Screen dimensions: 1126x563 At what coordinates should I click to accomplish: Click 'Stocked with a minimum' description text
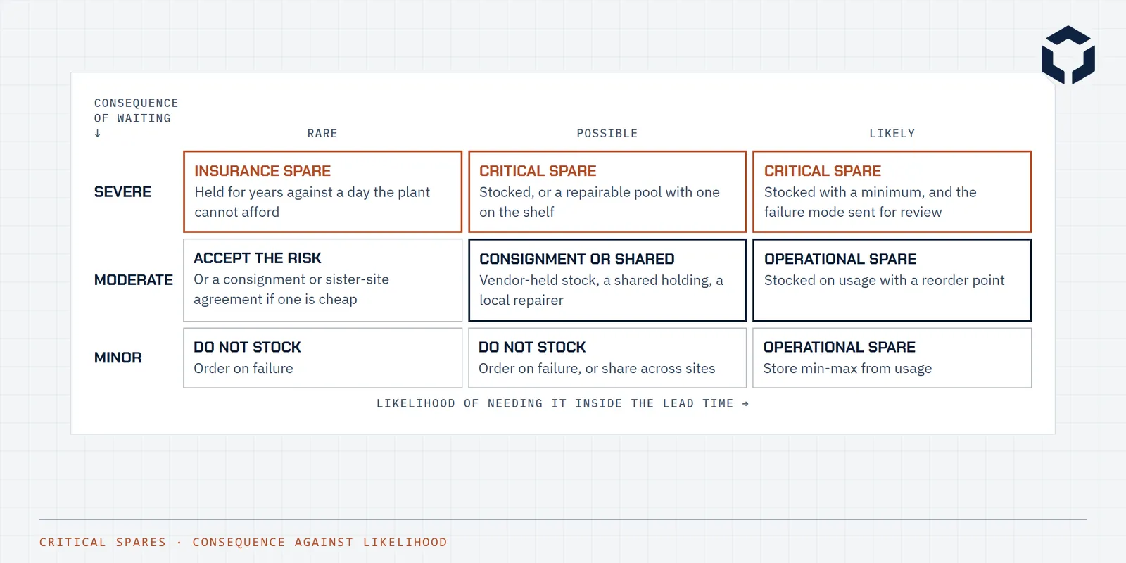(x=871, y=202)
